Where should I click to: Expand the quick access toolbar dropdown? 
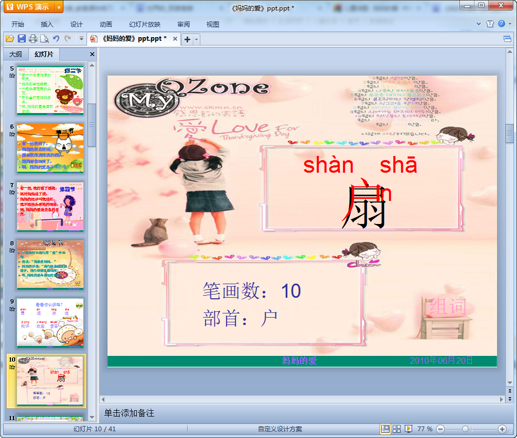click(x=81, y=39)
